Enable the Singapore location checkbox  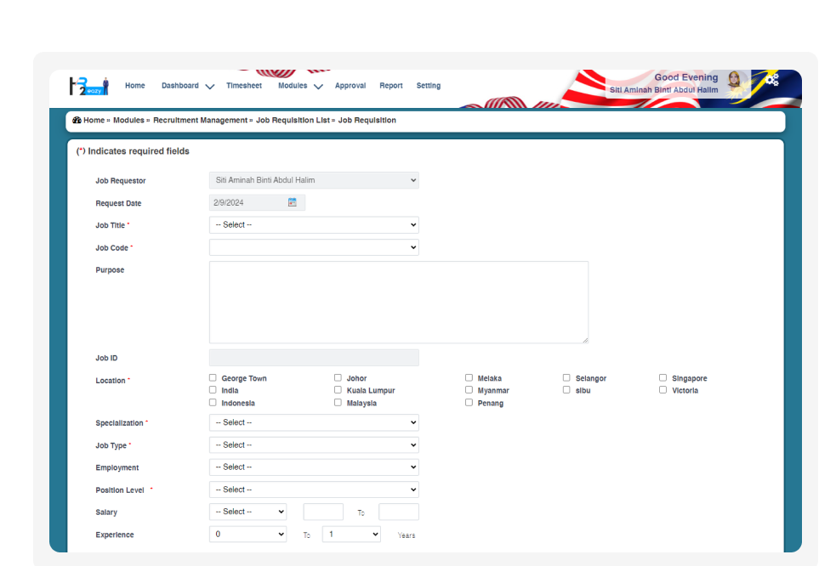[663, 377]
